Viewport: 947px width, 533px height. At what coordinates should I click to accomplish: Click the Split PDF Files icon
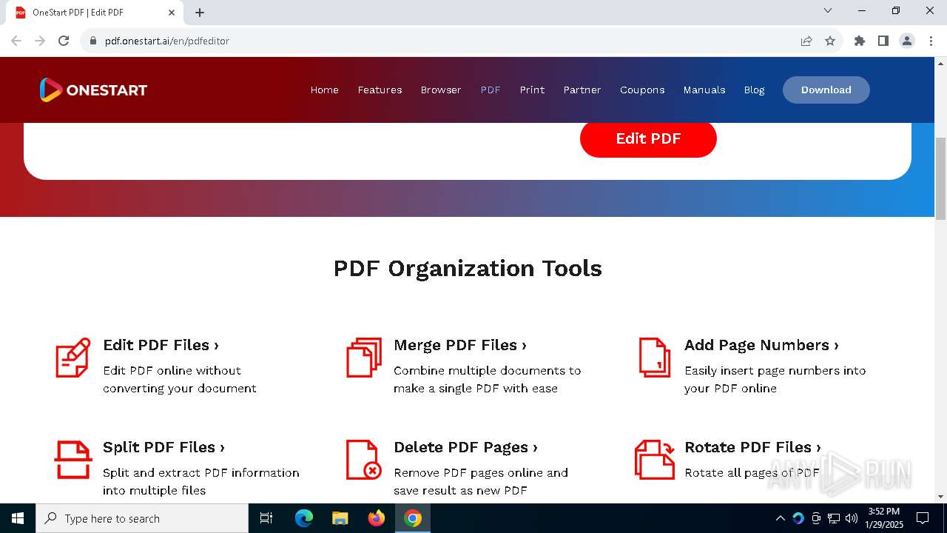[x=73, y=460]
